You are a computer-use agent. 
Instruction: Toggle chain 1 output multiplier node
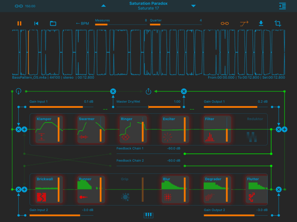click(x=279, y=129)
